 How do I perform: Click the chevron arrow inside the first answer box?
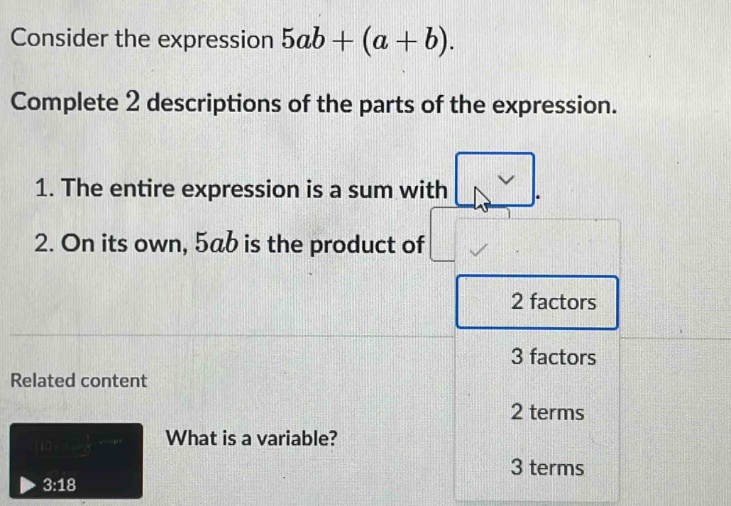point(505,179)
